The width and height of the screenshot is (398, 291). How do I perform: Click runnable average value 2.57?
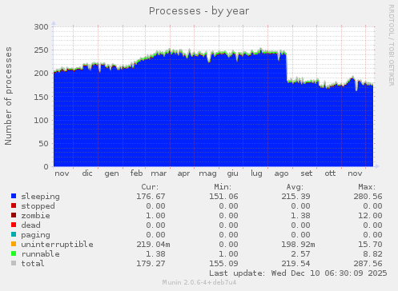click(300, 254)
